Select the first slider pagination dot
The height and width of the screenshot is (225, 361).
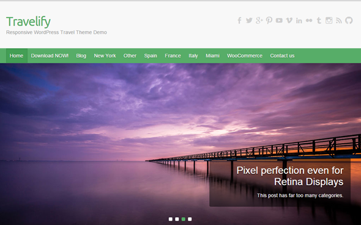click(171, 220)
